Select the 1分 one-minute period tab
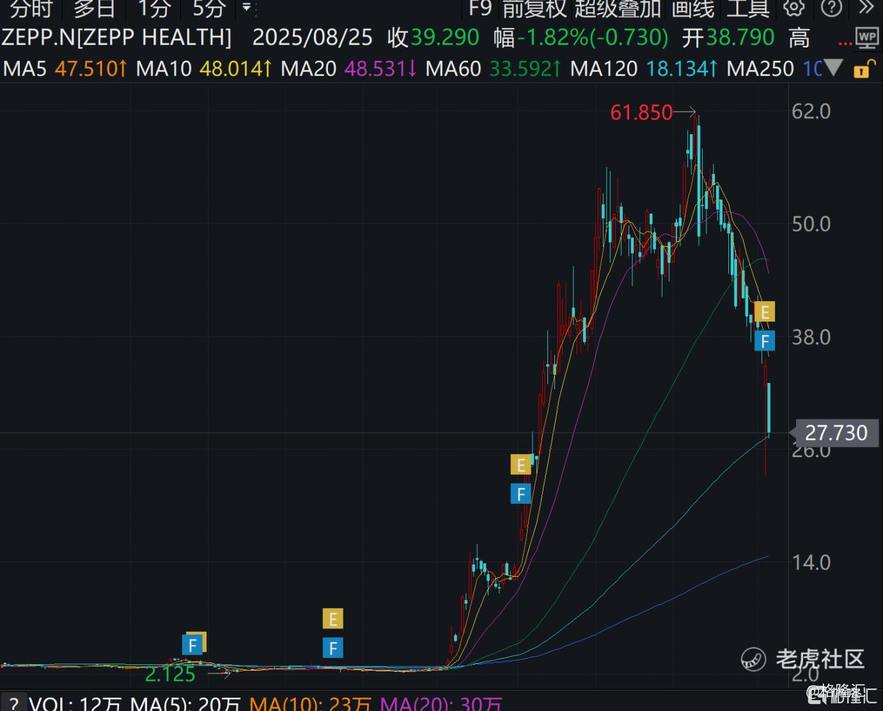Image resolution: width=883 pixels, height=711 pixels. click(x=154, y=9)
